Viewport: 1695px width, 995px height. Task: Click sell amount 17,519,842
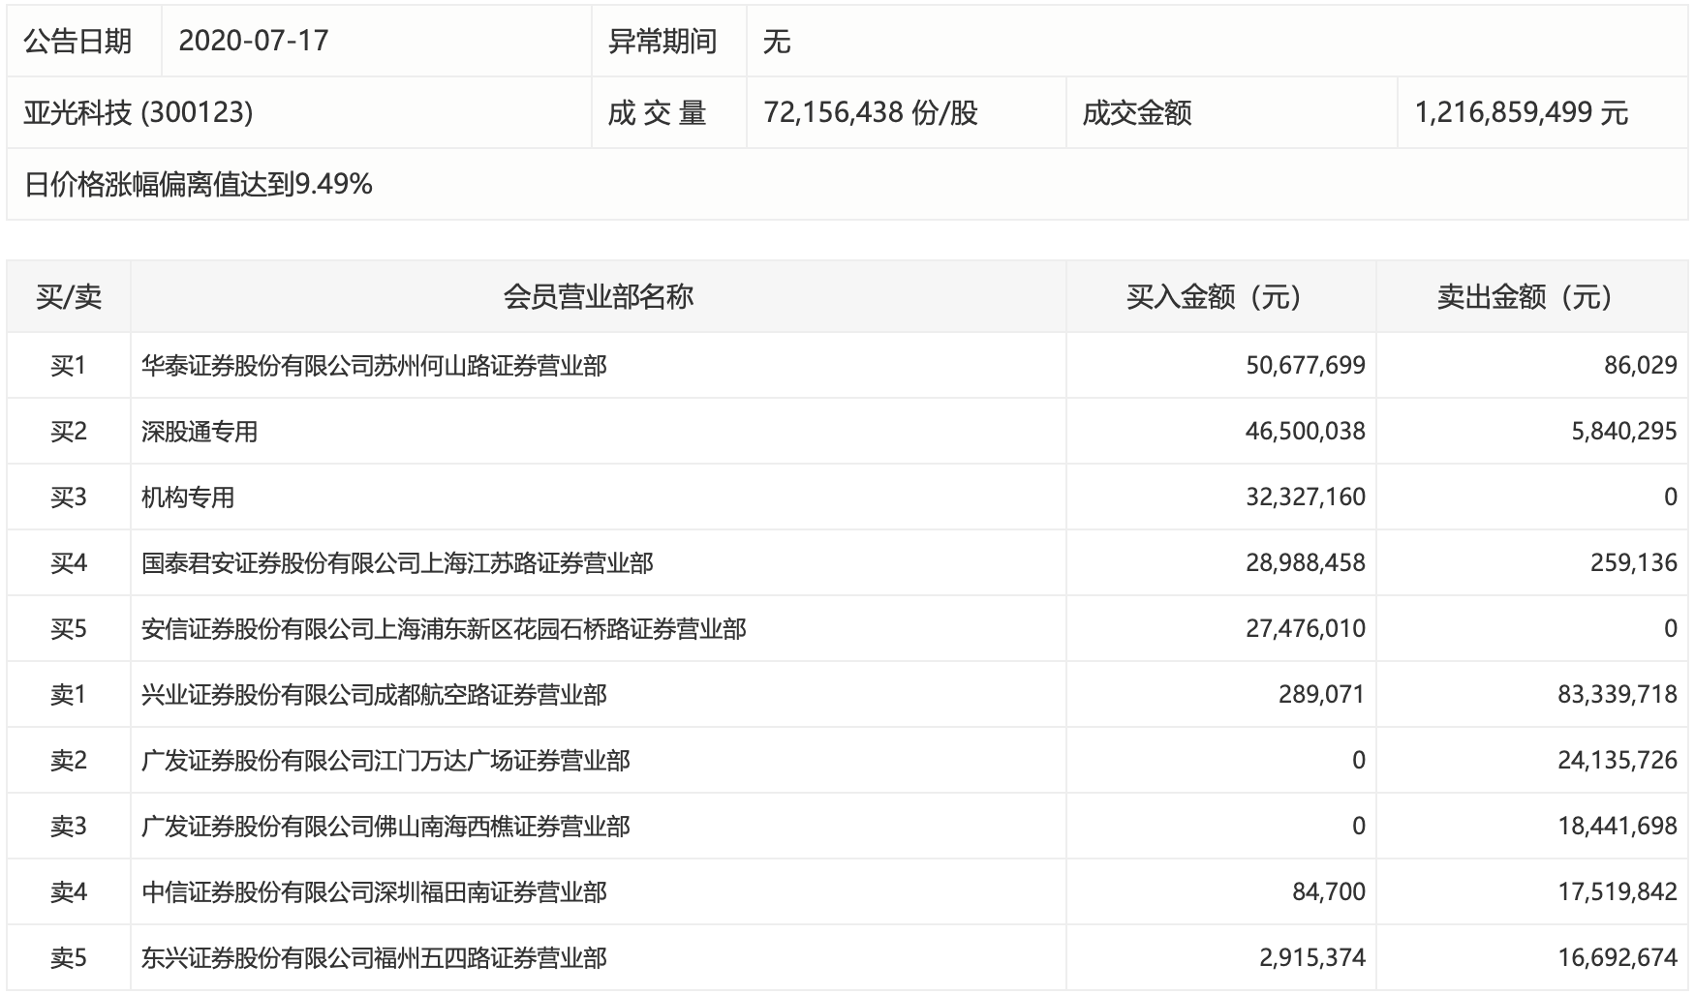click(x=1618, y=892)
